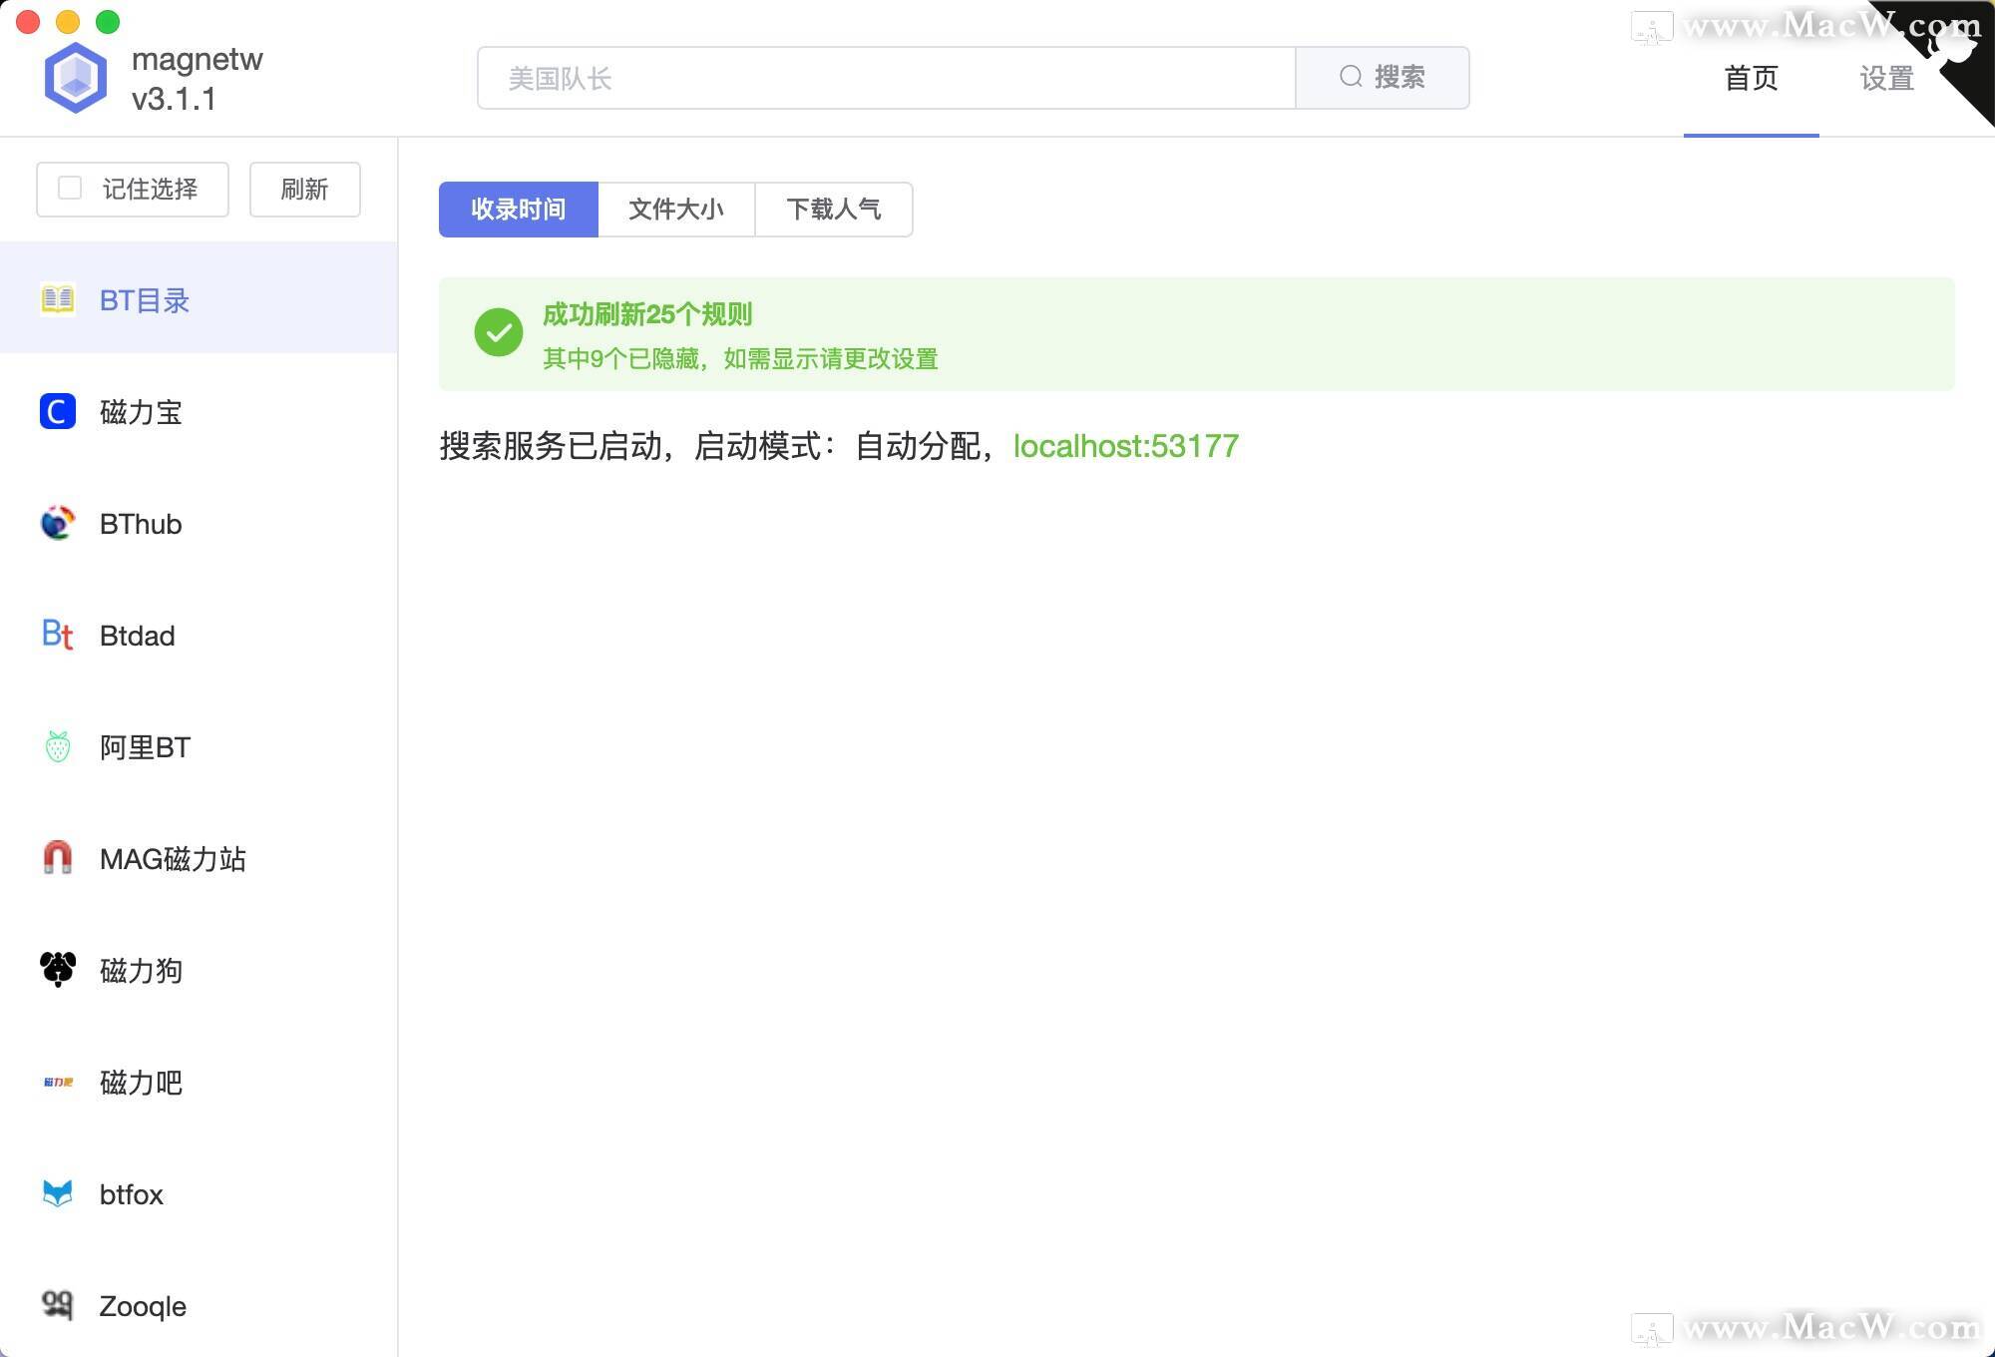Click the Btdad Bt icon
The height and width of the screenshot is (1357, 1995).
pos(58,635)
